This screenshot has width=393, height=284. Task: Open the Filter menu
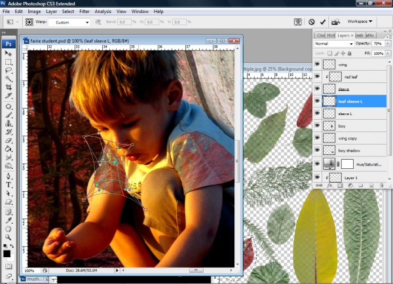(84, 12)
